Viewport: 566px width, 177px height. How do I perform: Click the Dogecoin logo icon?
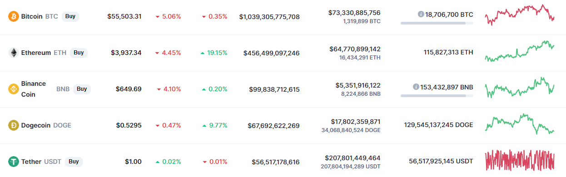click(14, 125)
